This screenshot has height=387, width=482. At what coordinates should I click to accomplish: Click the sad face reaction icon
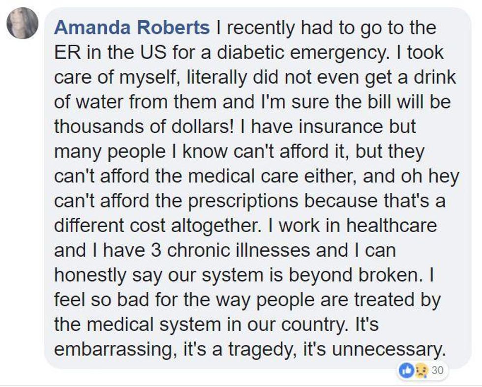pyautogui.click(x=419, y=370)
